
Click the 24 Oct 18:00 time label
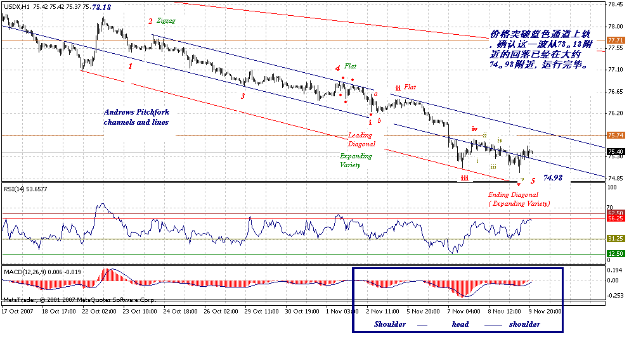click(180, 312)
